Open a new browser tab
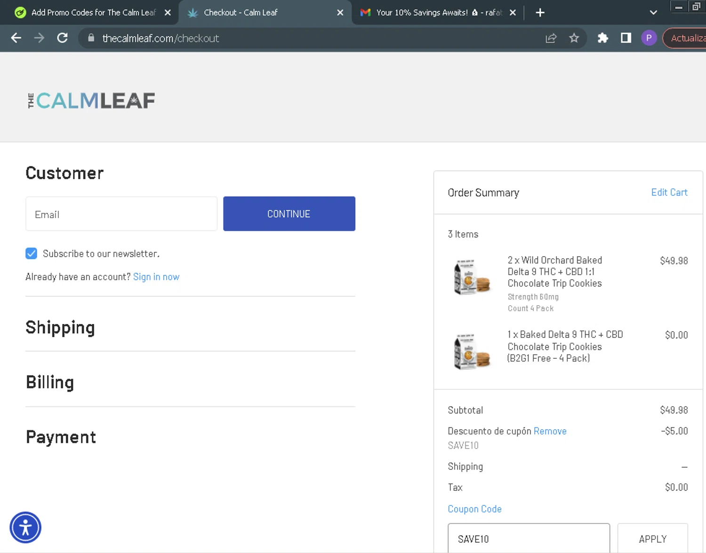 pyautogui.click(x=540, y=13)
